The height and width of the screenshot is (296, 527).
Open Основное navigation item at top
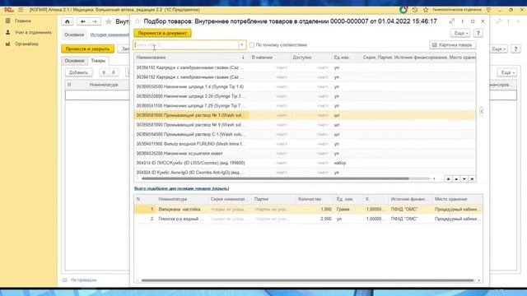(74, 35)
